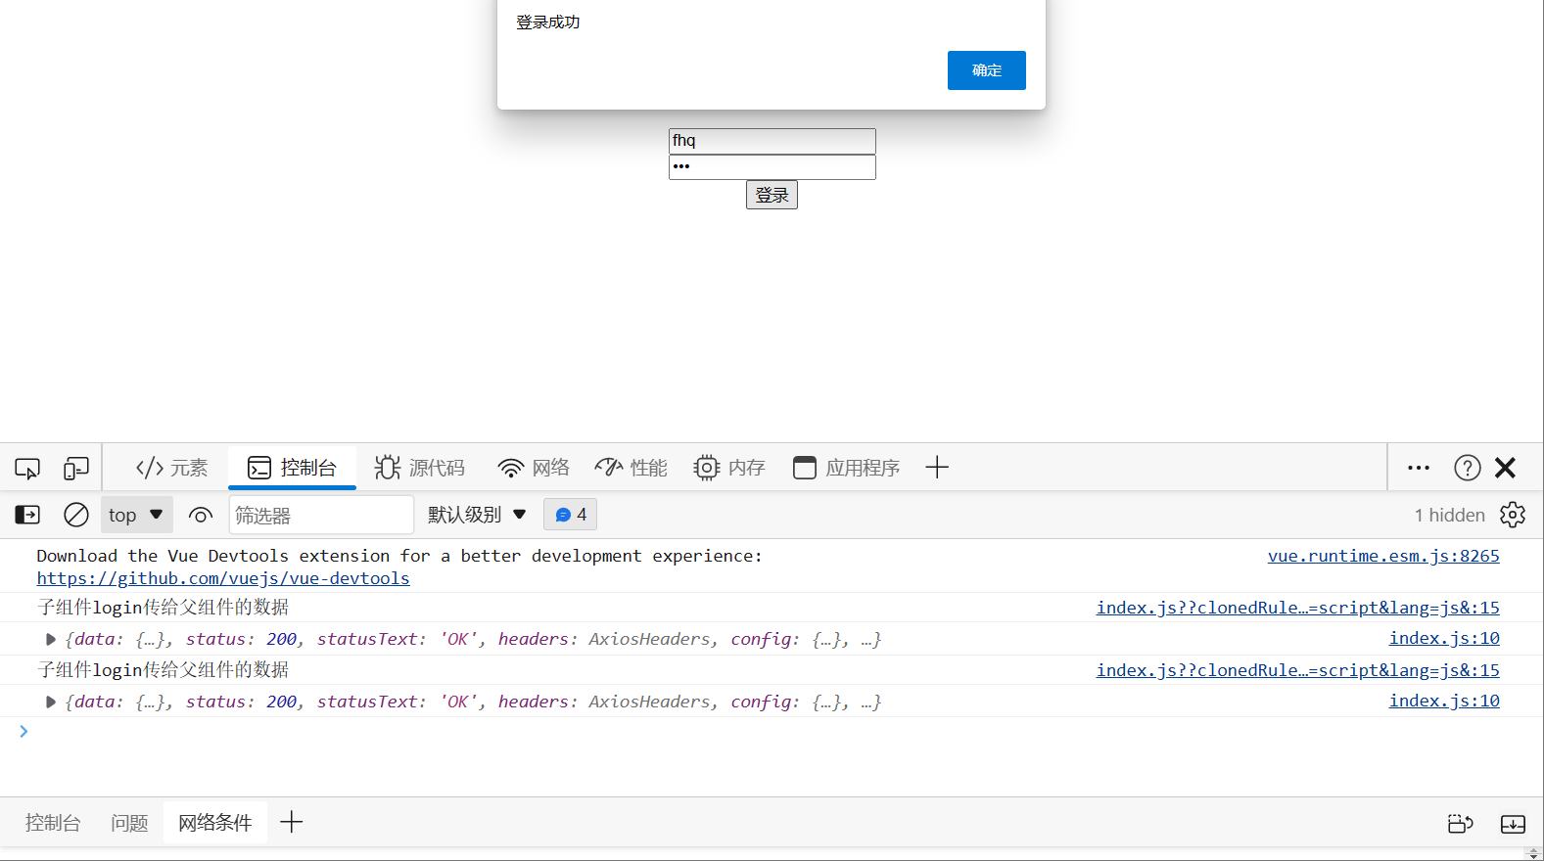Click the live expression eye icon
The height and width of the screenshot is (861, 1544).
tap(201, 515)
